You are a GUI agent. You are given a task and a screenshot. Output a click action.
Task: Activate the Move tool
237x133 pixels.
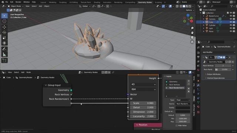[x=4, y=27]
